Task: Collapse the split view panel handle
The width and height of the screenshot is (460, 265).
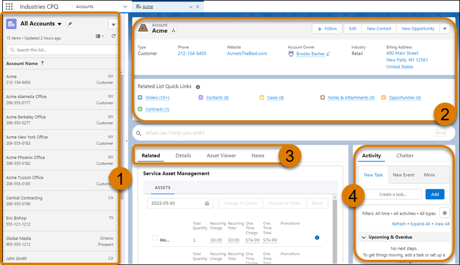Action: click(x=126, y=141)
